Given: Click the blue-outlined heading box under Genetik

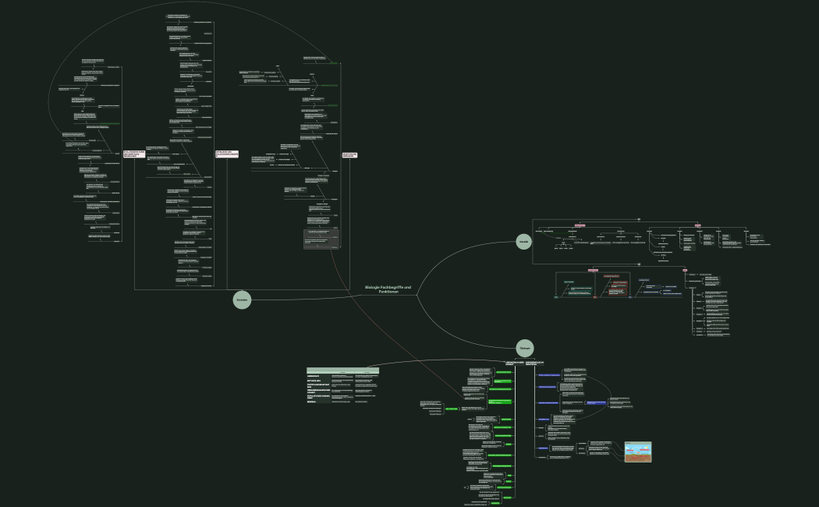Looking at the screenshot, I should 644,279.
